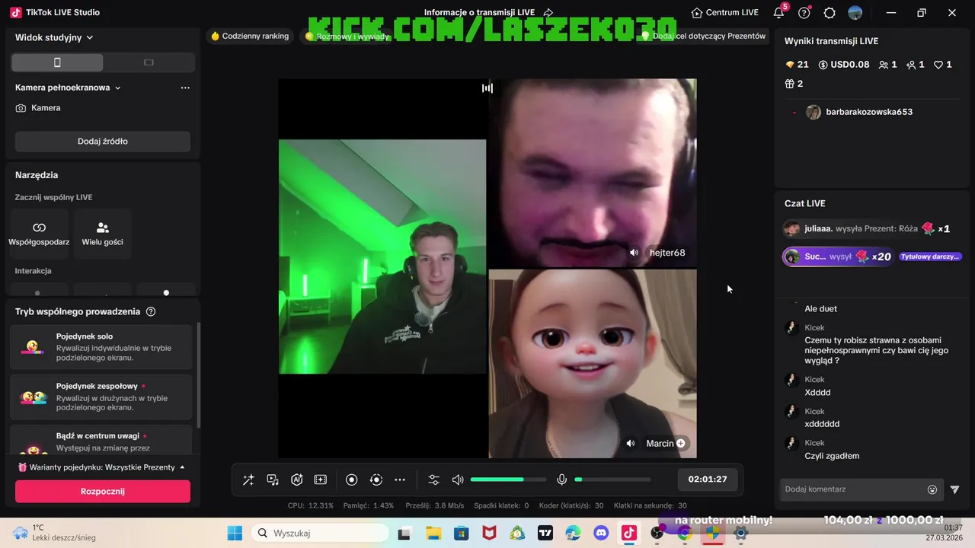The width and height of the screenshot is (975, 548).
Task: Click the Współgospodarz co-host tool
Action: 39,234
